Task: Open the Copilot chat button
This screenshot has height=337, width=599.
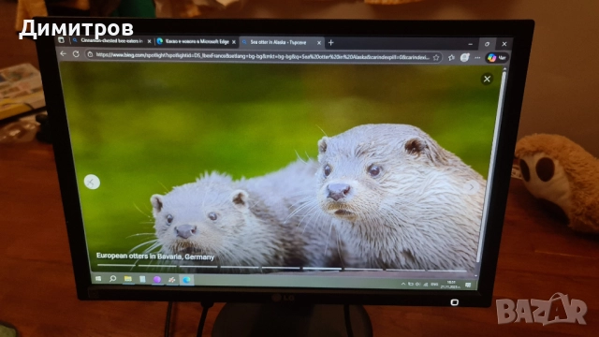Action: coord(497,58)
